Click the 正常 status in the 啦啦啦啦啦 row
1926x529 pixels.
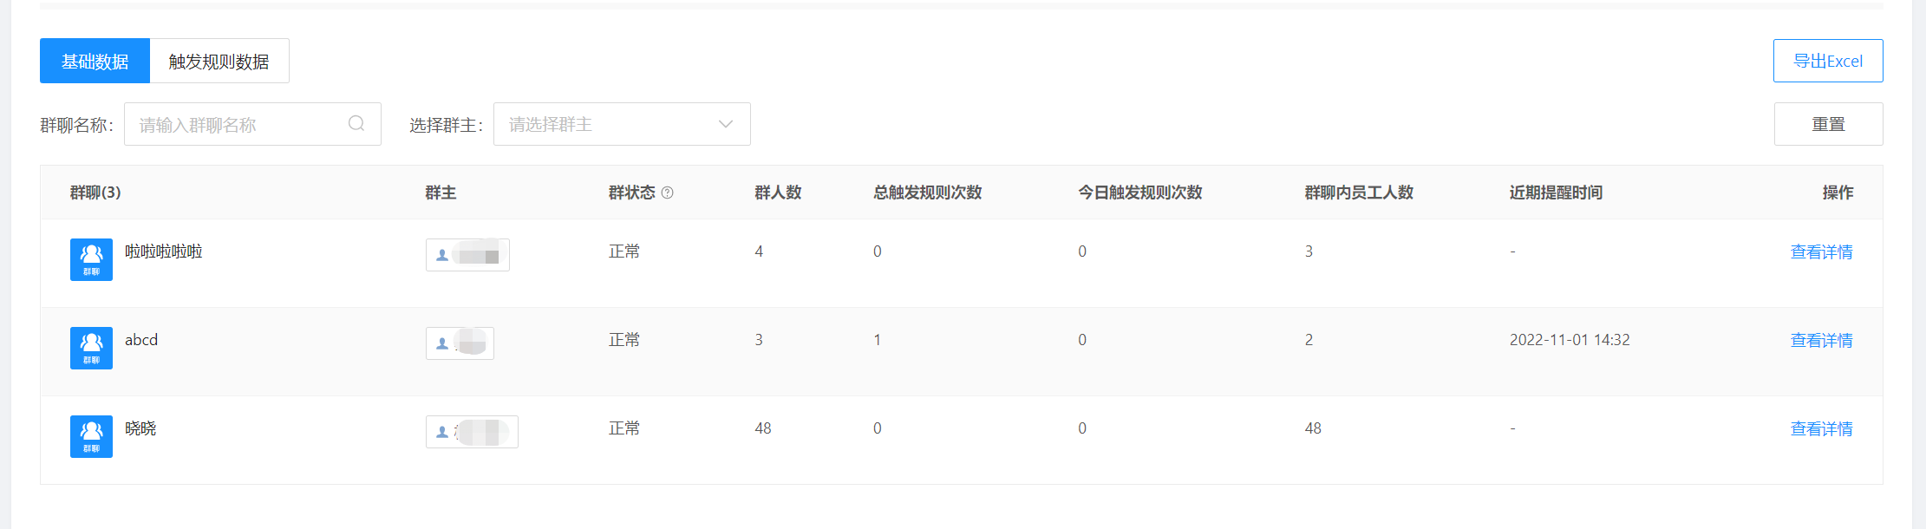pos(624,251)
